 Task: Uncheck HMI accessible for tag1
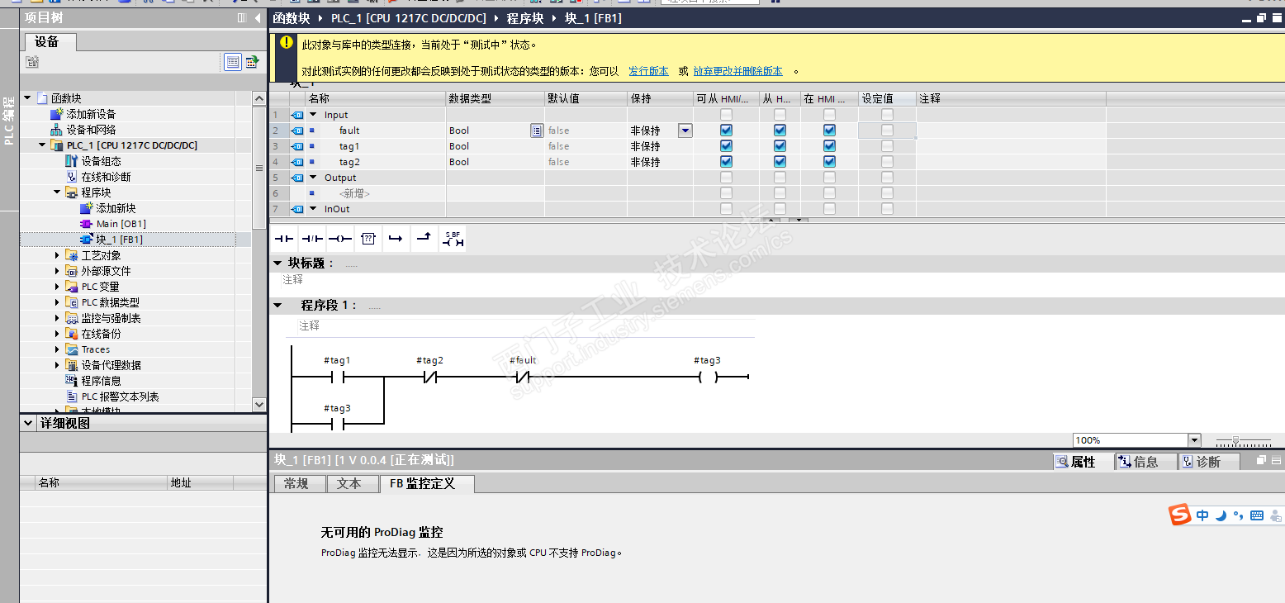(x=726, y=146)
